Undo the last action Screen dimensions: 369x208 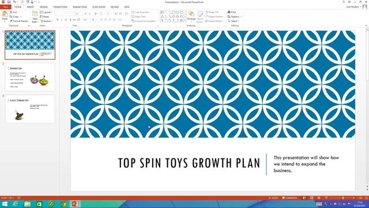pos(14,2)
